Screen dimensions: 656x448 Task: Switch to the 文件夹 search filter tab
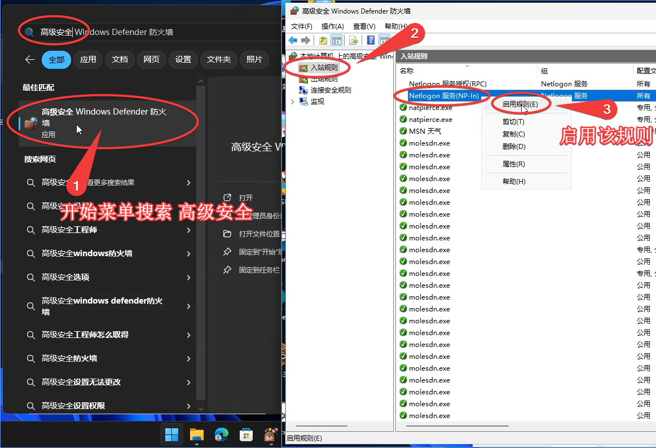click(219, 59)
